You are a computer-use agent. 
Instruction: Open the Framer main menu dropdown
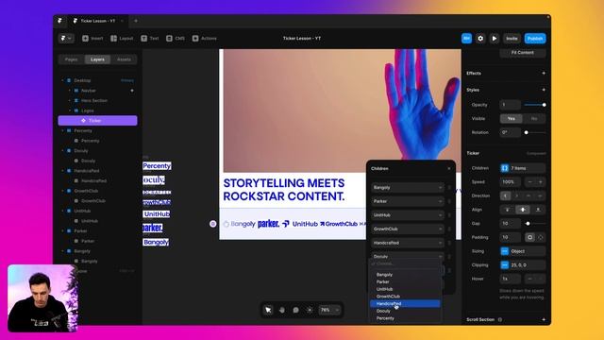pos(65,38)
